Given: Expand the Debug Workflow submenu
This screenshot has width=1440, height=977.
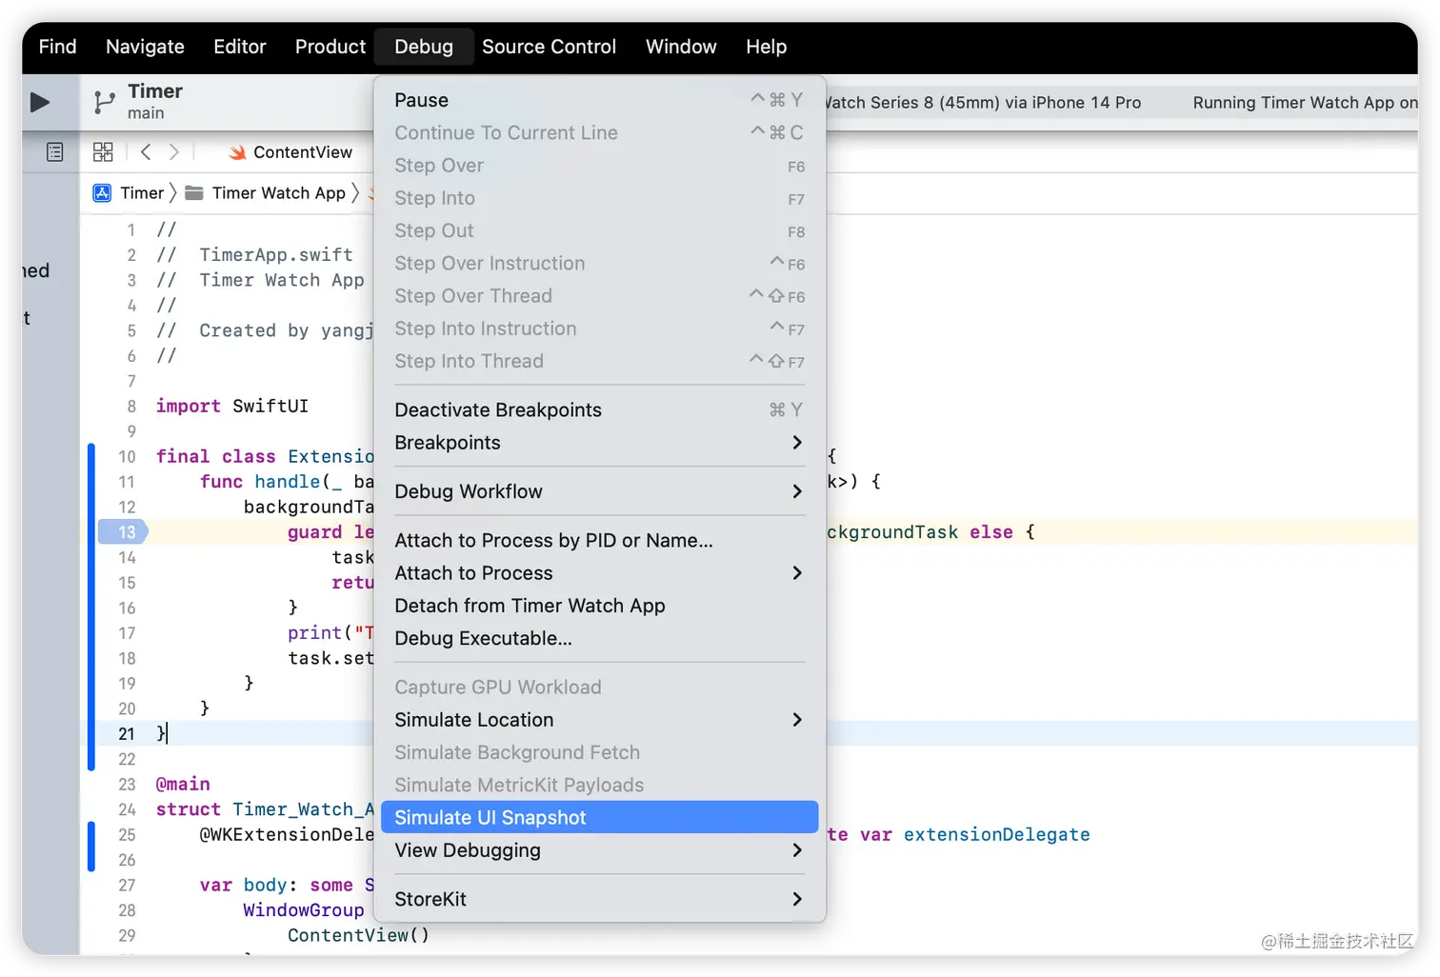Looking at the screenshot, I should [599, 491].
